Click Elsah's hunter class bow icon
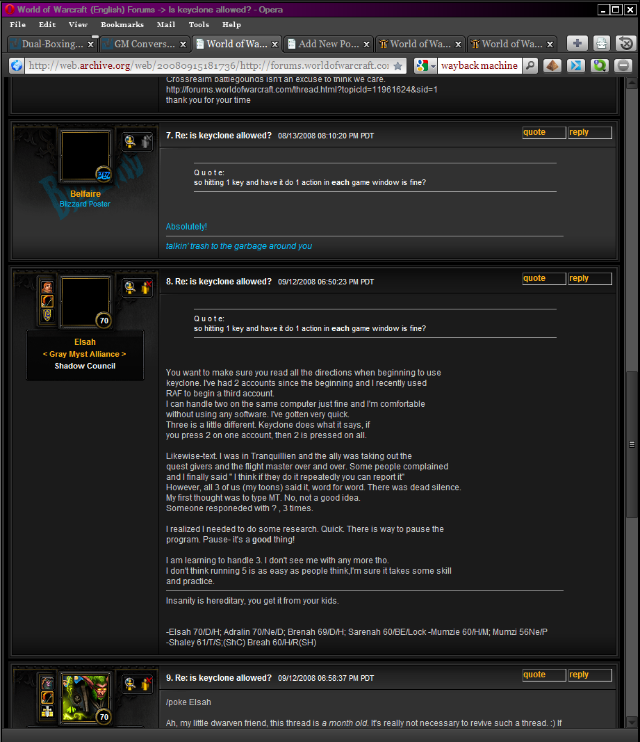This screenshot has height=742, width=640. coord(47,301)
